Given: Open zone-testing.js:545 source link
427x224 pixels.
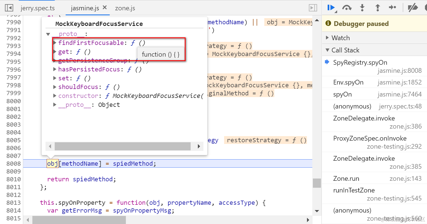Looking at the screenshot, I should point(394,198).
